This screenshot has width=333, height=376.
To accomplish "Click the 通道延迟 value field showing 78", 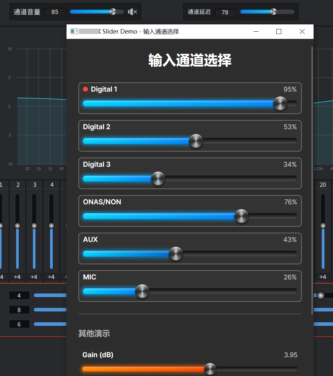I will click(225, 13).
